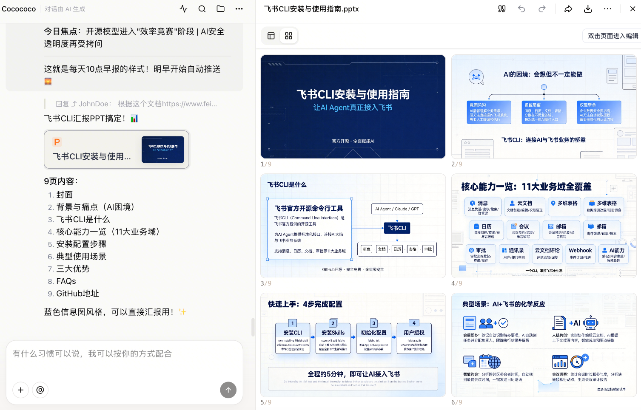Click the @ mention button in composer
Image resolution: width=641 pixels, height=410 pixels.
(40, 390)
